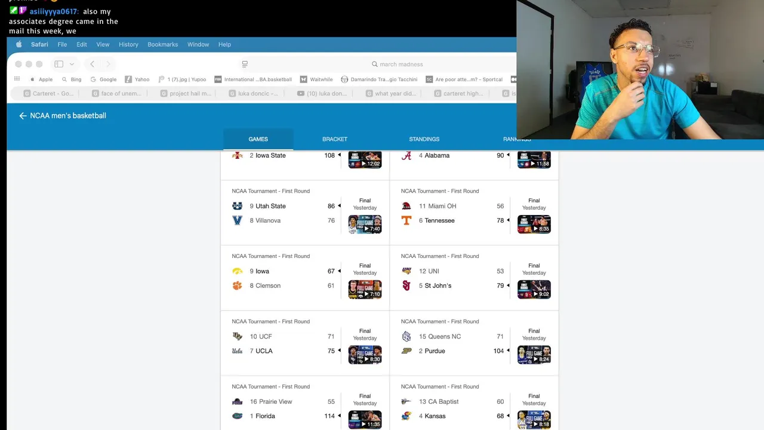
Task: Play Prairie View vs Florida video
Action: click(365, 419)
